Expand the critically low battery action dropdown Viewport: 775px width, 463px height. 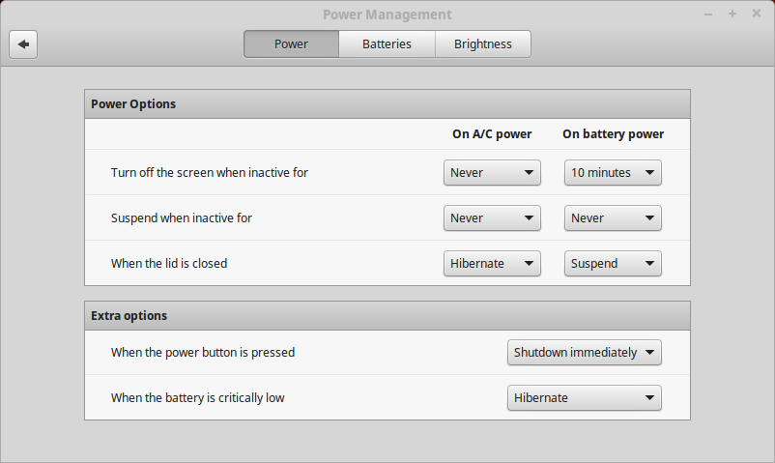tap(584, 397)
